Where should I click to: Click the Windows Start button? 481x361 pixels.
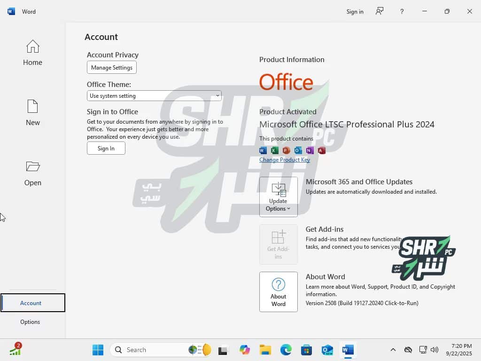(x=98, y=350)
